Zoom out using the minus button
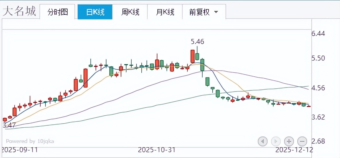Screen dimensions: 340x158 pyautogui.click(x=302, y=141)
